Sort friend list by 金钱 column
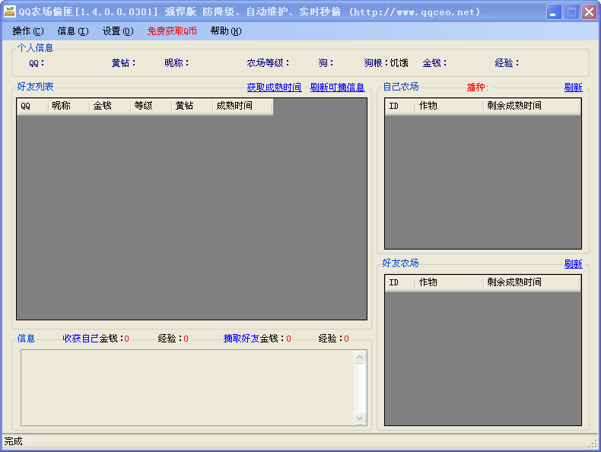The width and height of the screenshot is (601, 452). 110,107
